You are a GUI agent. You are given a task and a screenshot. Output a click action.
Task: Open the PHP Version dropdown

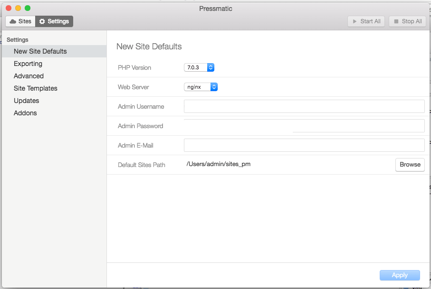click(x=199, y=67)
